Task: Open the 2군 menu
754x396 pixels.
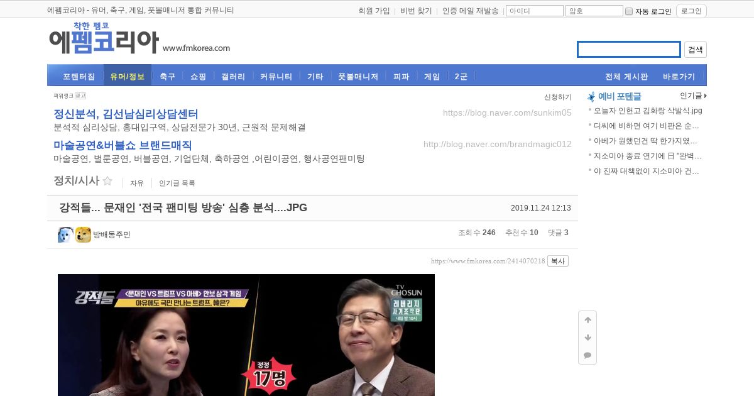Action: (461, 77)
